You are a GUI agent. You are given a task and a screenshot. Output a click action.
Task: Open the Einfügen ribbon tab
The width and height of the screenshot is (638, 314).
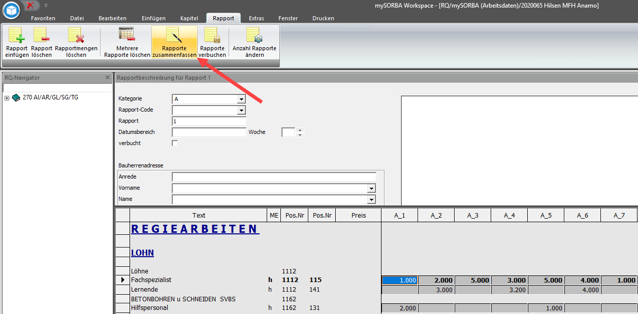click(153, 18)
